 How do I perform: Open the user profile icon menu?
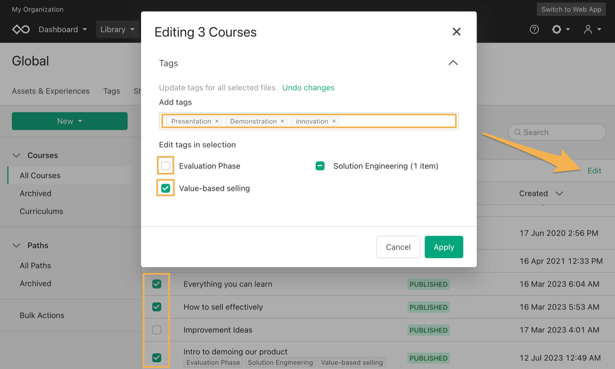(x=592, y=29)
